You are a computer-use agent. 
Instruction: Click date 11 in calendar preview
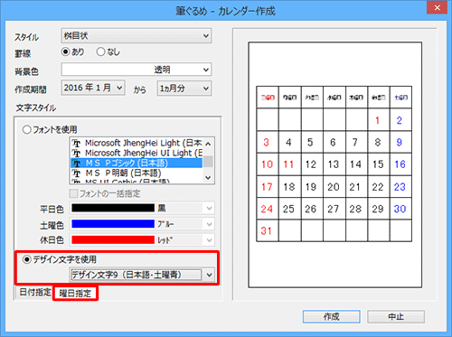[x=288, y=164]
